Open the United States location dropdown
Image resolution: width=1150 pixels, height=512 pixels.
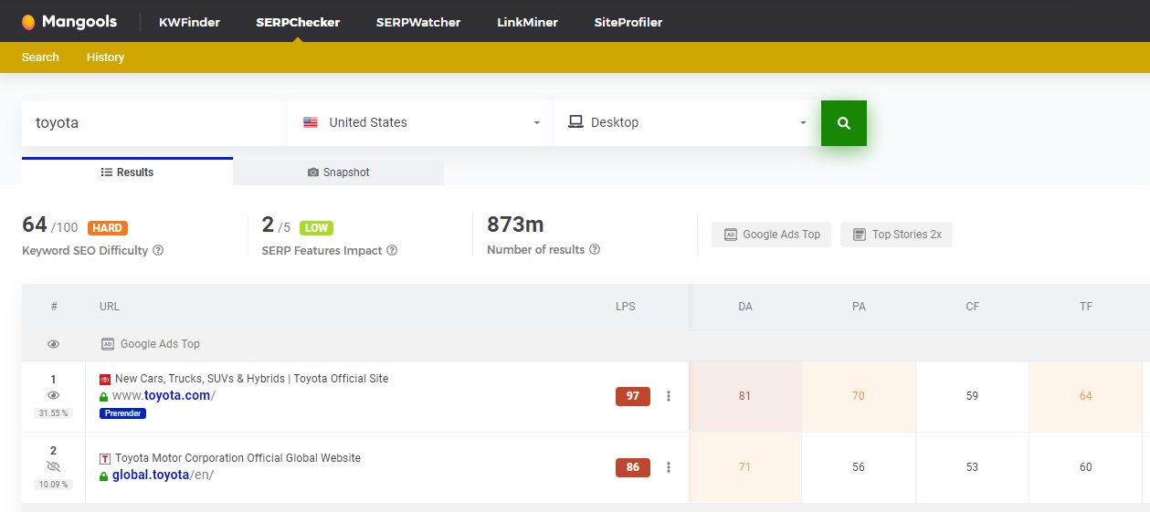click(x=420, y=122)
